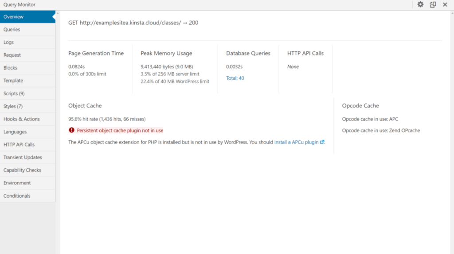This screenshot has width=454, height=254.
Task: Select the Overview menu item
Action: pyautogui.click(x=27, y=17)
